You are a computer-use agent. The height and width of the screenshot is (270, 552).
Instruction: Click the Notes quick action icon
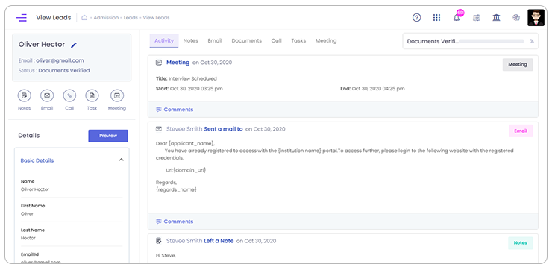click(x=25, y=95)
